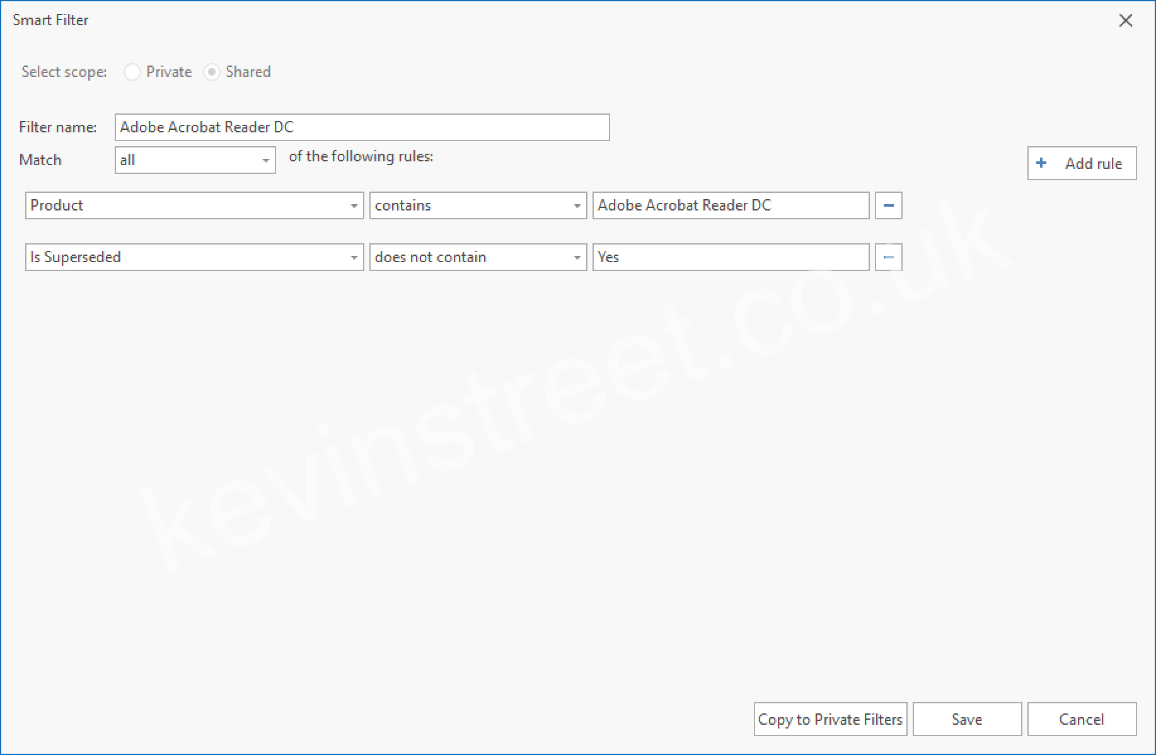Select the Adobe Acrobat Reader DC value field
Screen dimensions: 1156x755
coord(730,205)
